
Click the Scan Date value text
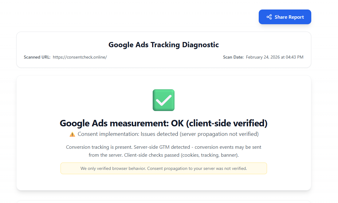click(274, 57)
